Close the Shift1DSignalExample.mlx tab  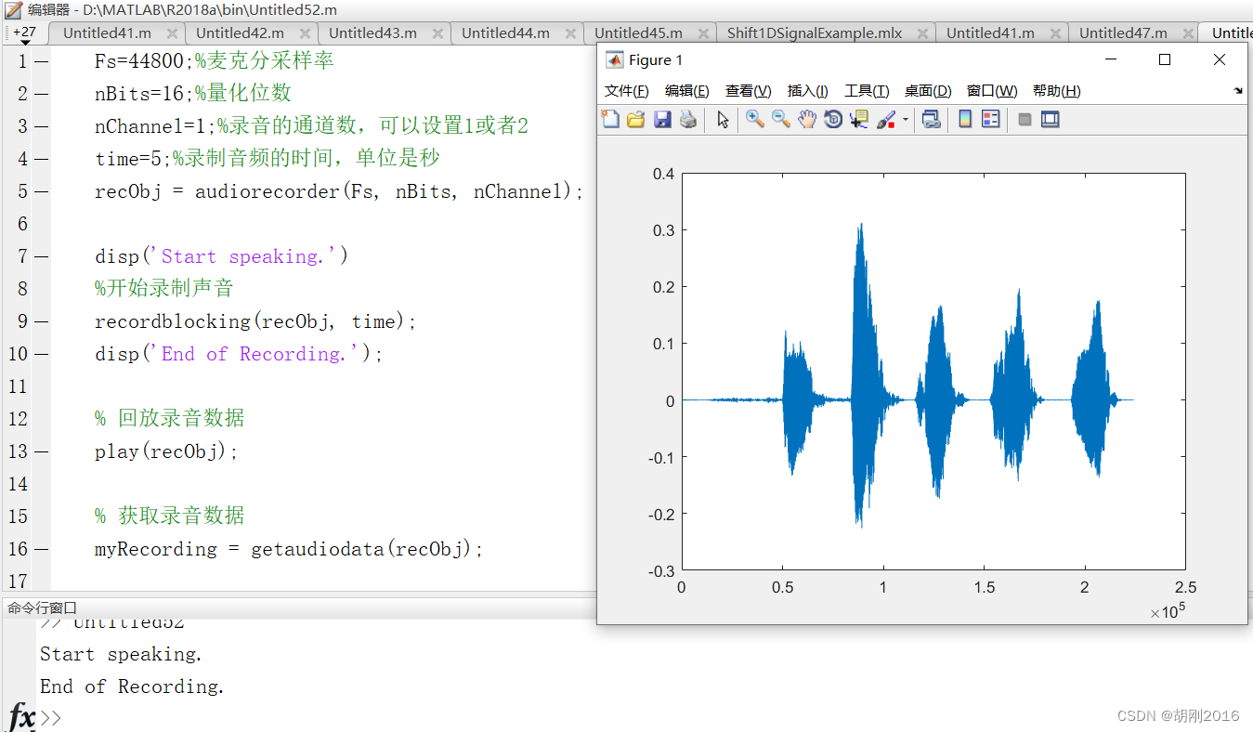(922, 33)
